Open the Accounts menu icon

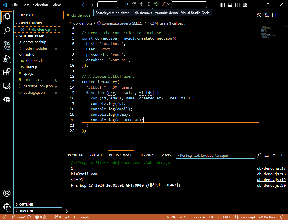coord(7,193)
